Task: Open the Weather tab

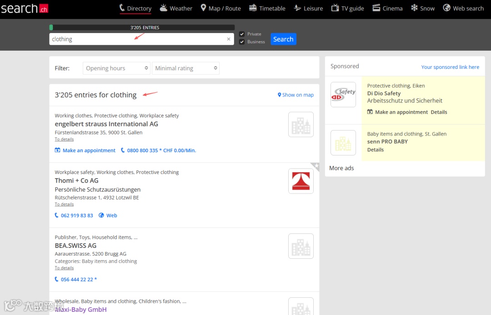Action: [176, 9]
